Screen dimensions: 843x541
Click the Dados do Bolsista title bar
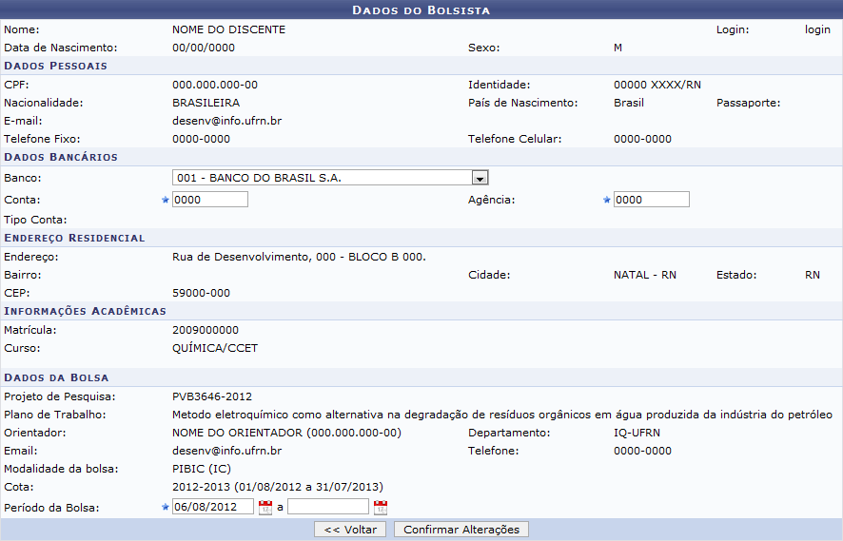pyautogui.click(x=421, y=10)
